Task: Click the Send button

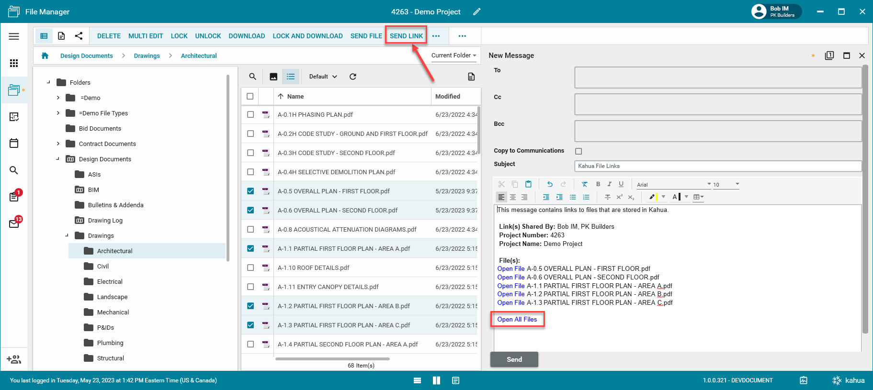Action: point(514,359)
